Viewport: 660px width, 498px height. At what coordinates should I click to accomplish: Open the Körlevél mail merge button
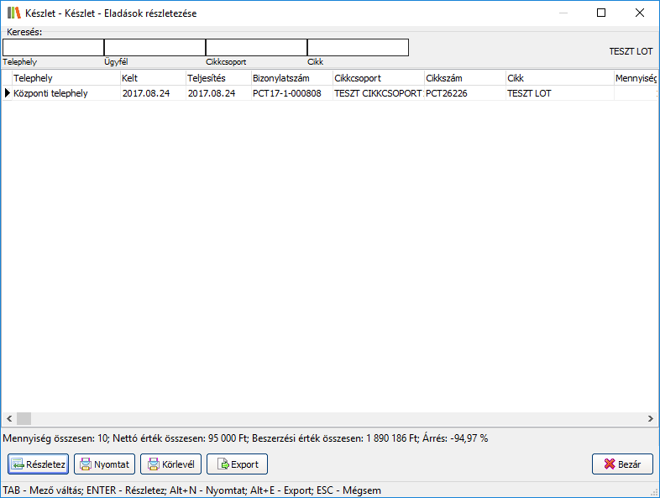[x=170, y=464]
